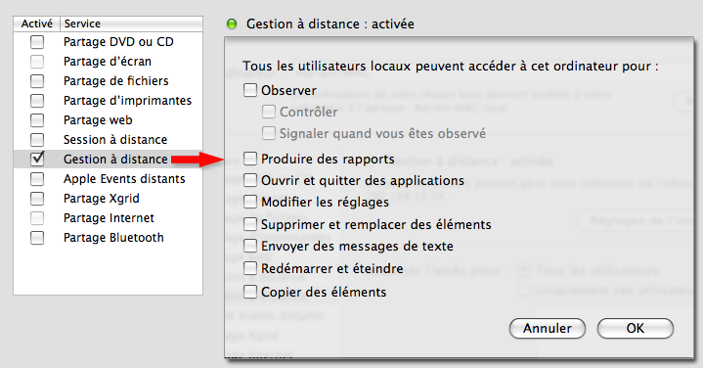This screenshot has width=703, height=368.
Task: Turn on Partage de fichiers checkbox
Action: [x=37, y=81]
